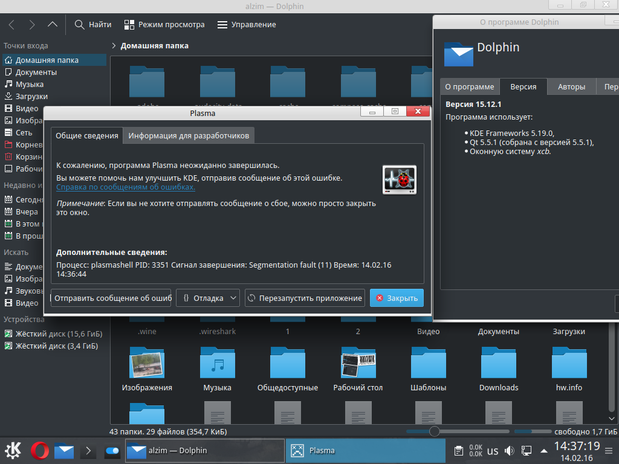The image size is (619, 464).
Task: Expand the quick launch arrow in taskbar
Action: (88, 451)
